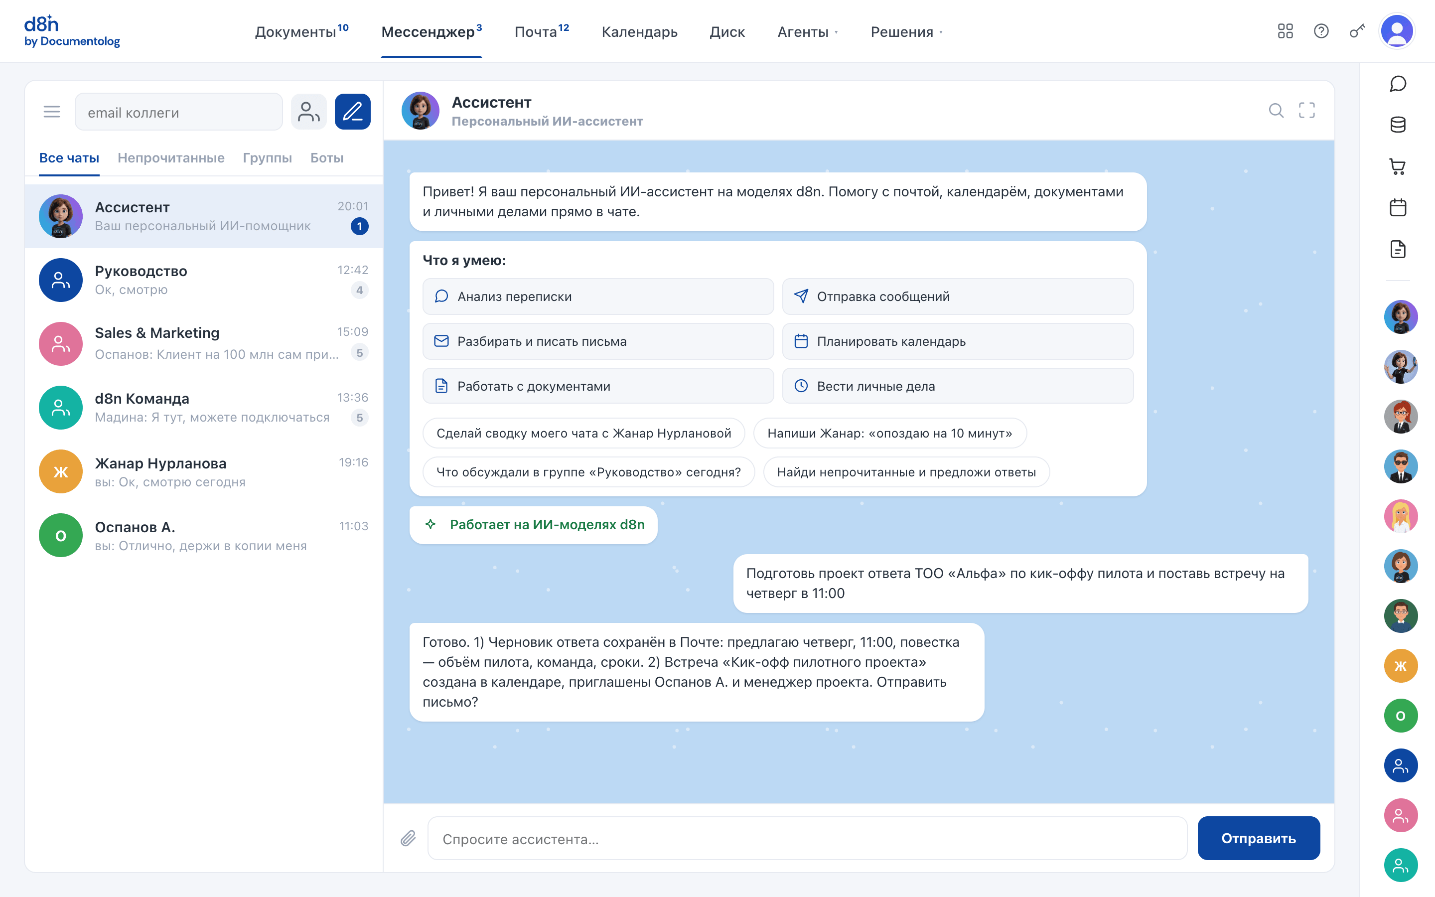Image resolution: width=1435 pixels, height=897 pixels.
Task: Expand the Агенты dropdown
Action: click(808, 32)
